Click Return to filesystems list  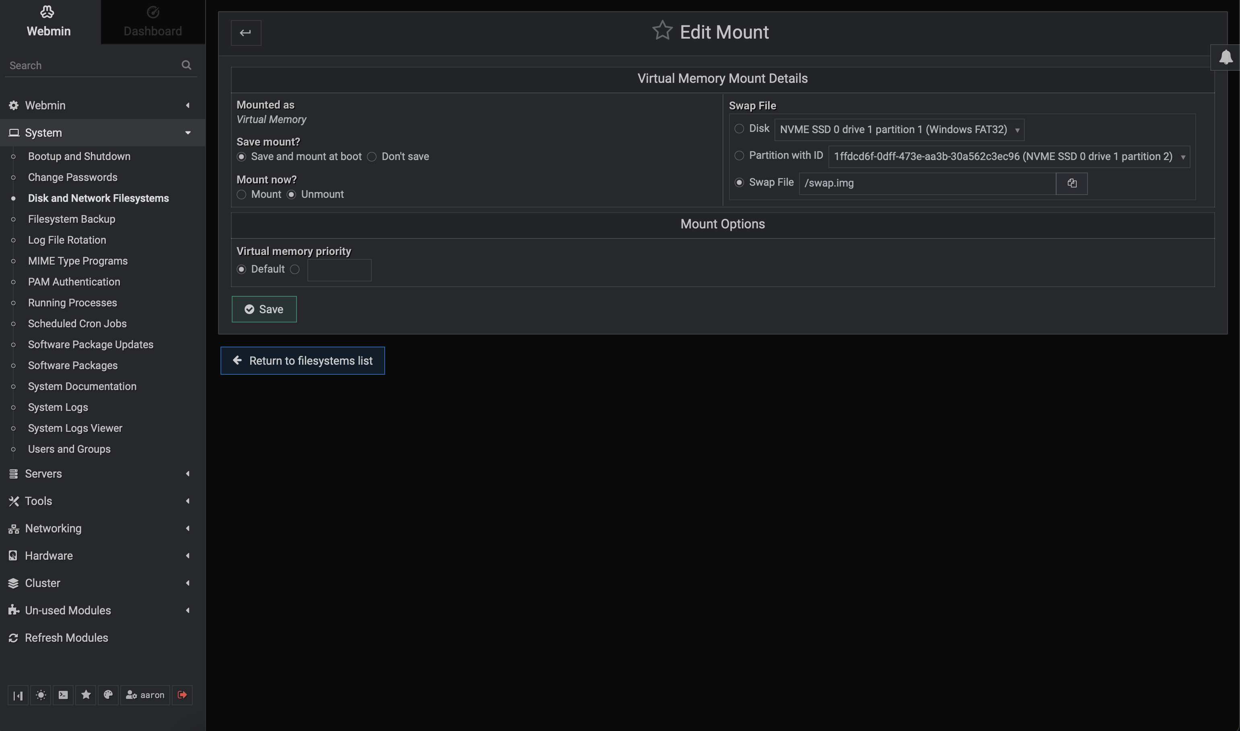coord(303,361)
